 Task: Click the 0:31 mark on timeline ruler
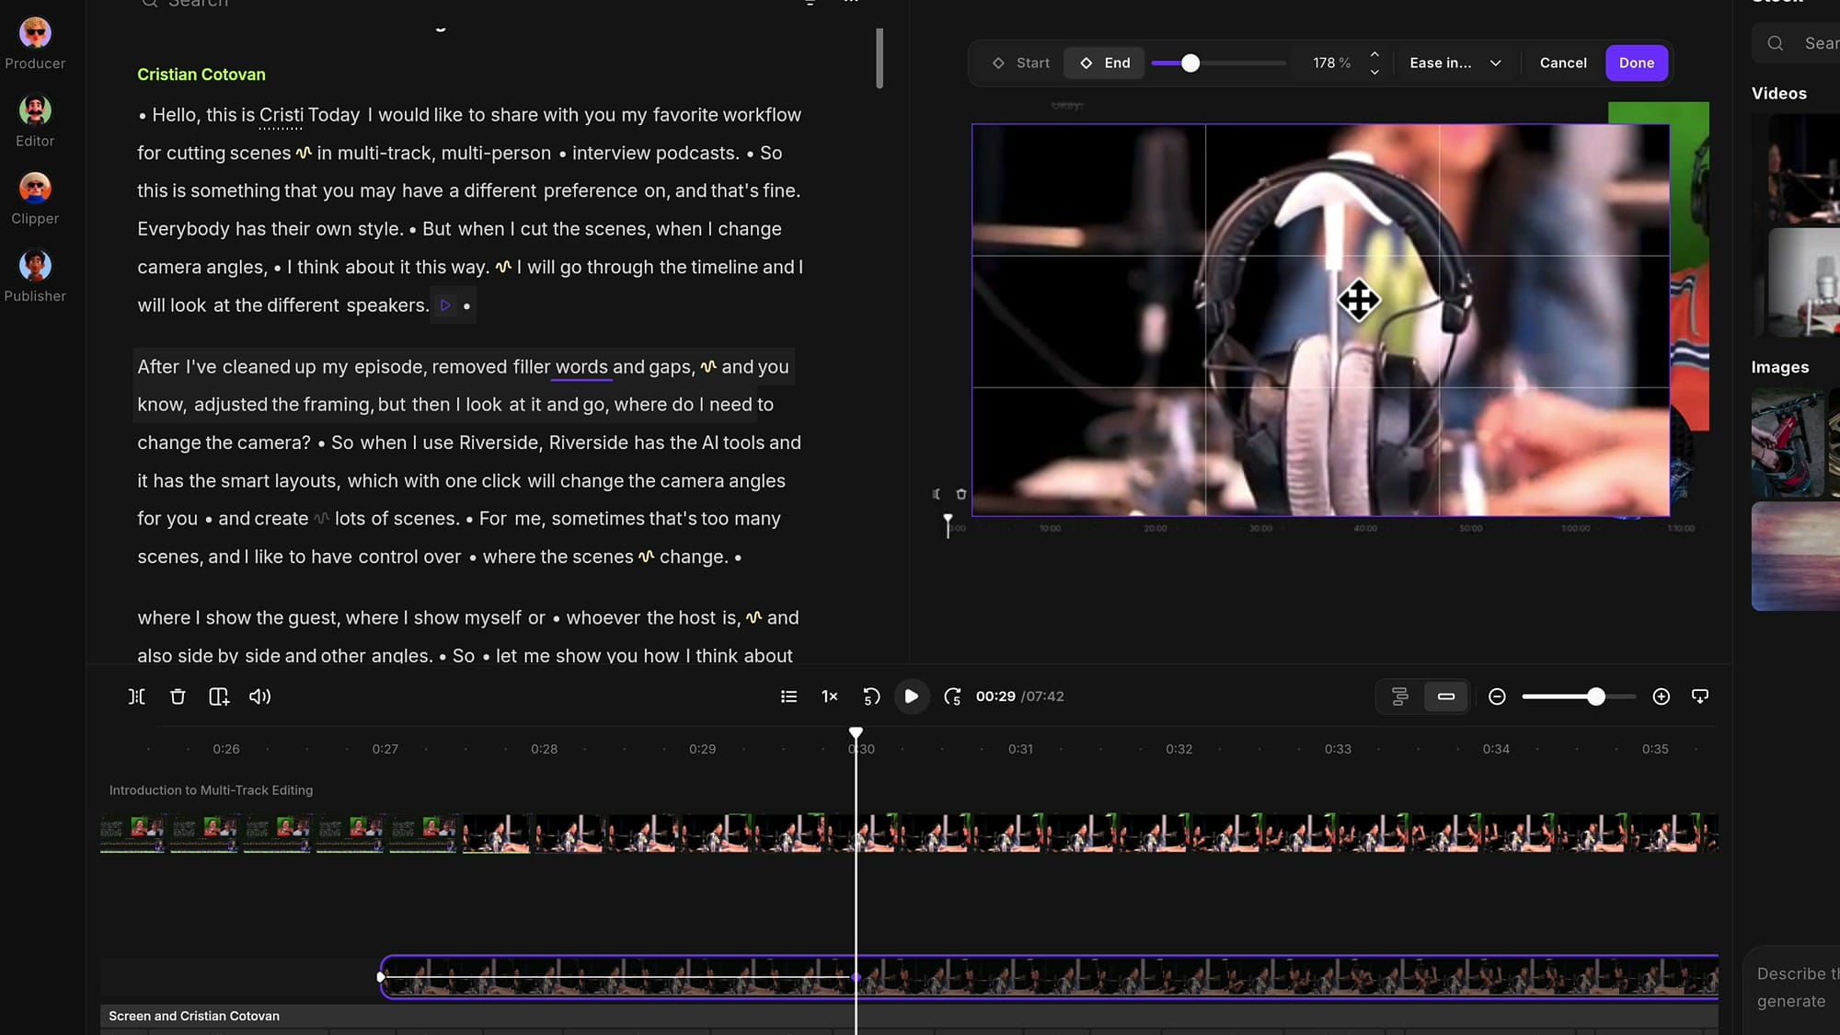1020,749
